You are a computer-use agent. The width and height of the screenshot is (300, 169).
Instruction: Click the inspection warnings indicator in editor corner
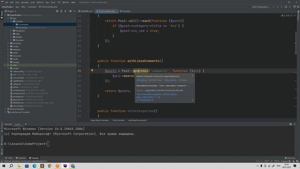pos(285,15)
